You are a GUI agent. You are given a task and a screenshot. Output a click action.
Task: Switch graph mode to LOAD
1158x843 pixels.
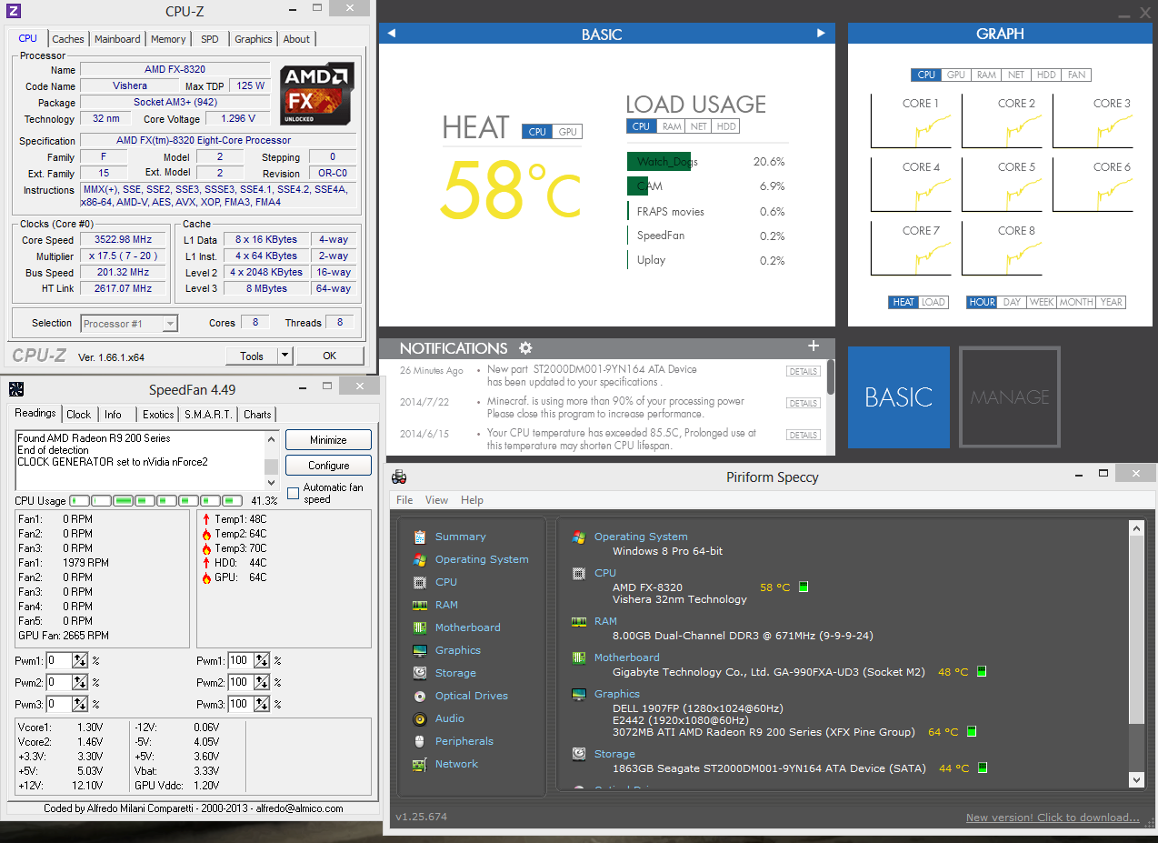(933, 302)
